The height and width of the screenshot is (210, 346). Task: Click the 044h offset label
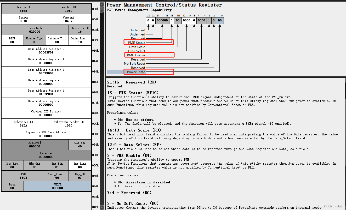[x=95, y=186]
